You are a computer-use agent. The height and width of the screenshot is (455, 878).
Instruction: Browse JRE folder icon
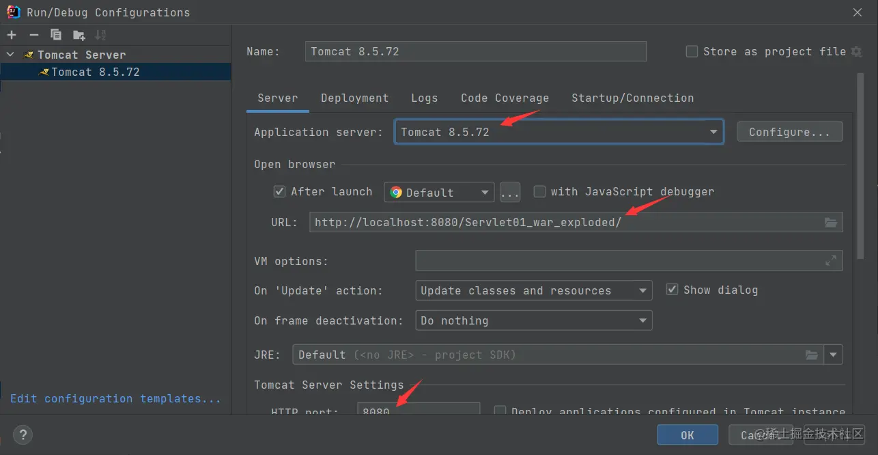click(x=812, y=355)
